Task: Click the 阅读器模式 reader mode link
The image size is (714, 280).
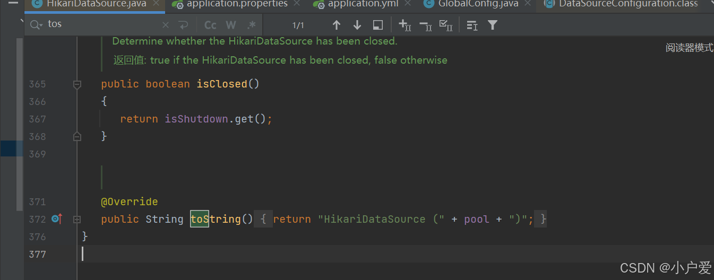Action: (x=690, y=48)
